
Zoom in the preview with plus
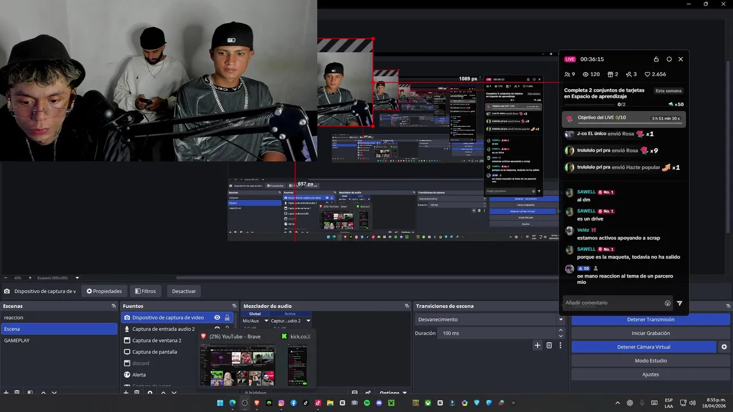pyautogui.click(x=30, y=278)
